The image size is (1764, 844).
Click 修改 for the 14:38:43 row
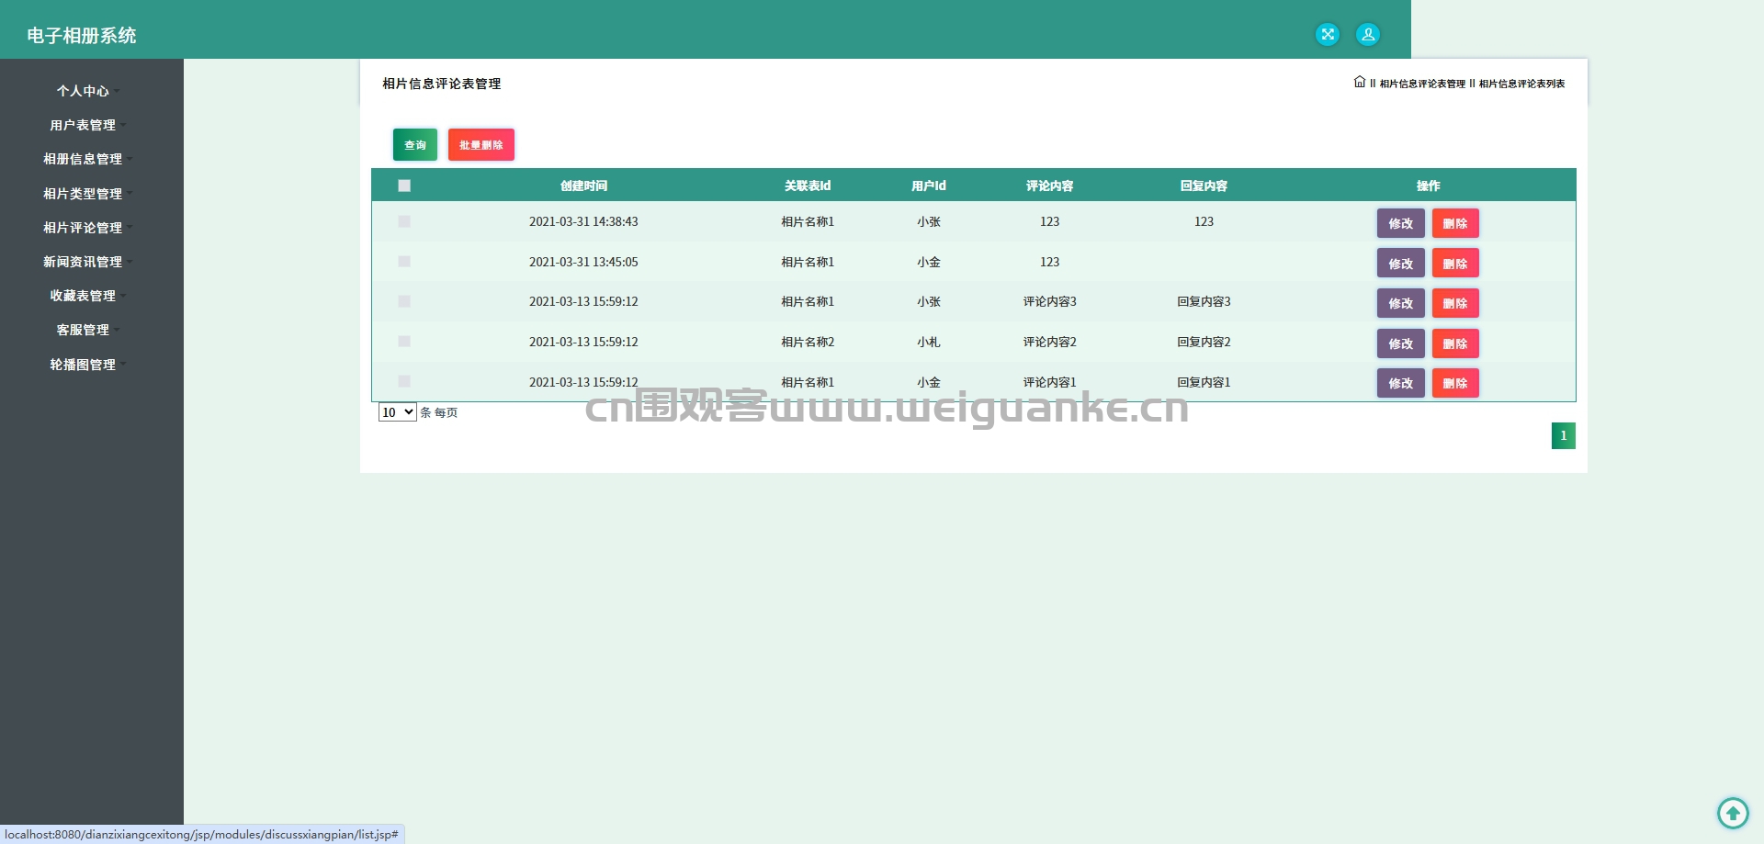point(1401,223)
